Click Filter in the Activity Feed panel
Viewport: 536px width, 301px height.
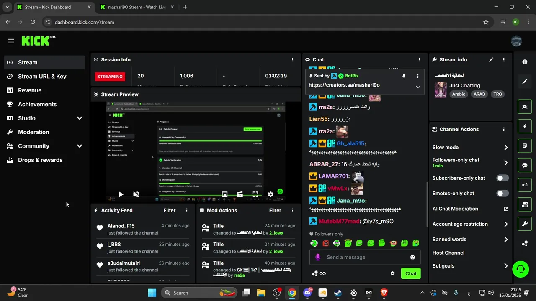(170, 210)
